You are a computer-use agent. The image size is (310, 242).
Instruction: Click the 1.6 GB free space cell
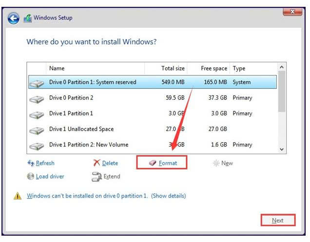(x=219, y=144)
